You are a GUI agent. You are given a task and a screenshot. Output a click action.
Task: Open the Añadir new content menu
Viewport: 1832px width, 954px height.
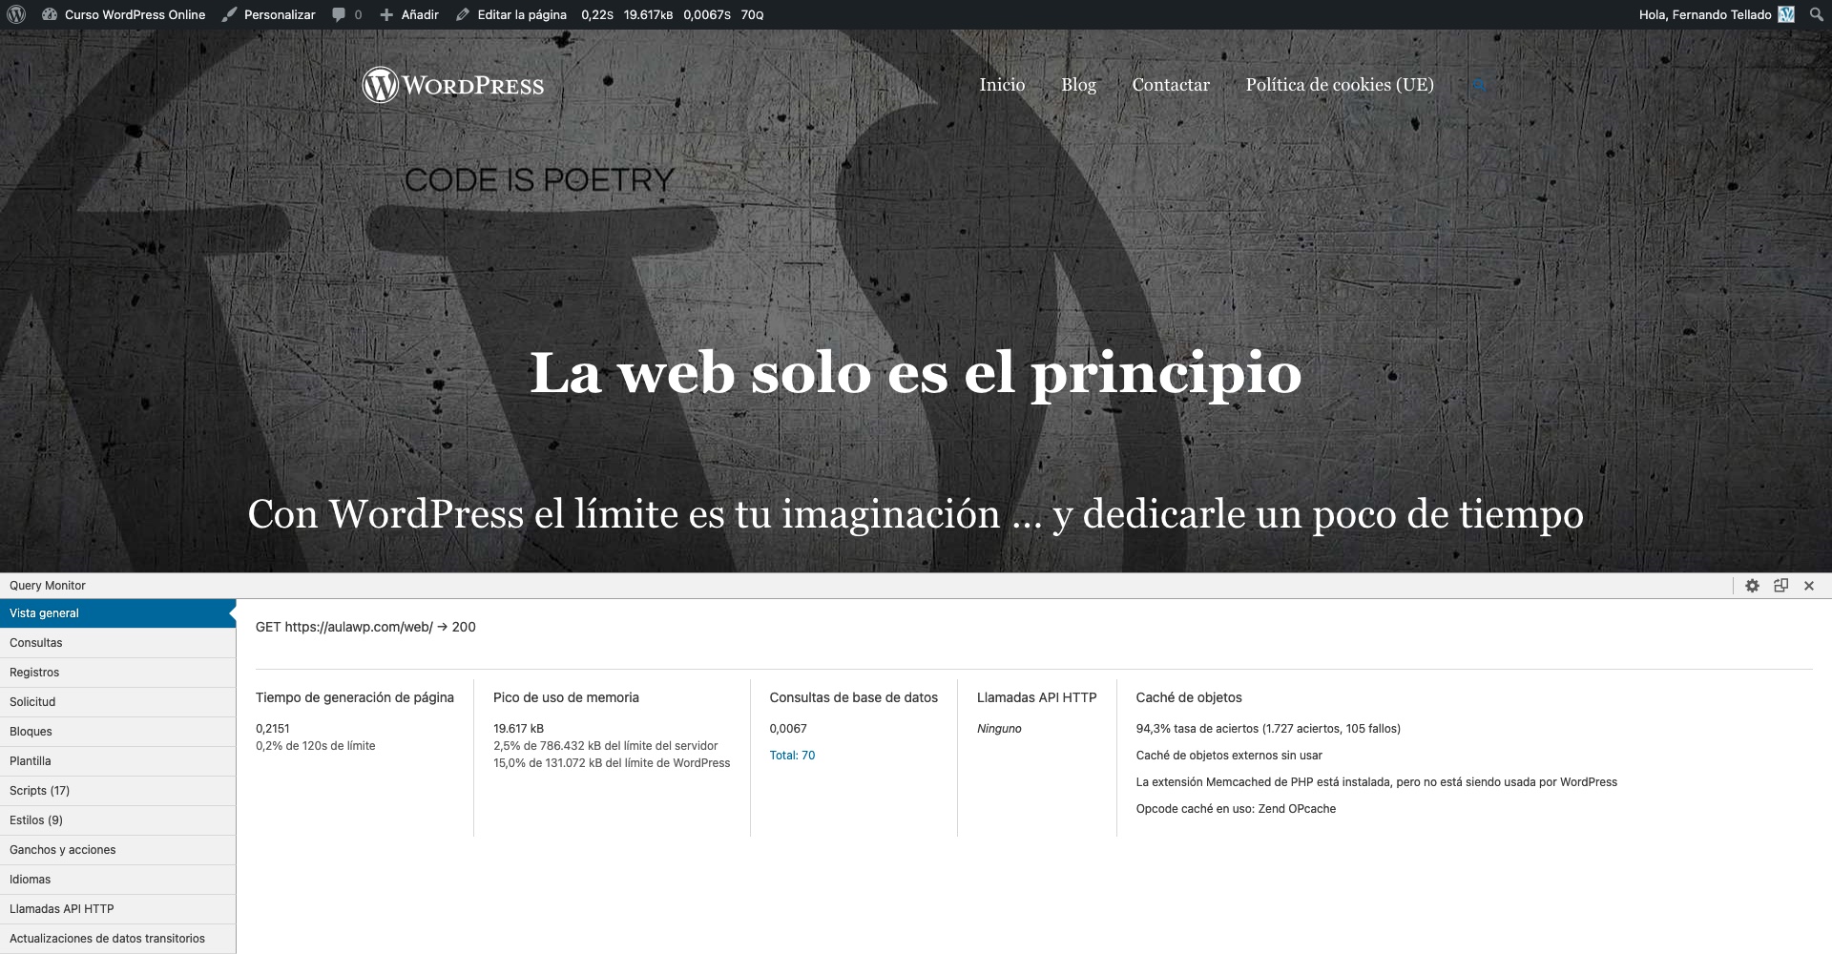[x=409, y=14]
